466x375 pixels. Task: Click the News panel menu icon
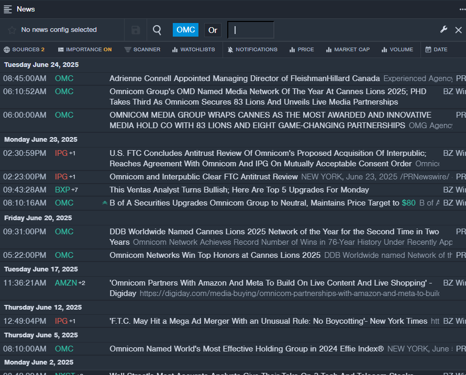click(8, 9)
